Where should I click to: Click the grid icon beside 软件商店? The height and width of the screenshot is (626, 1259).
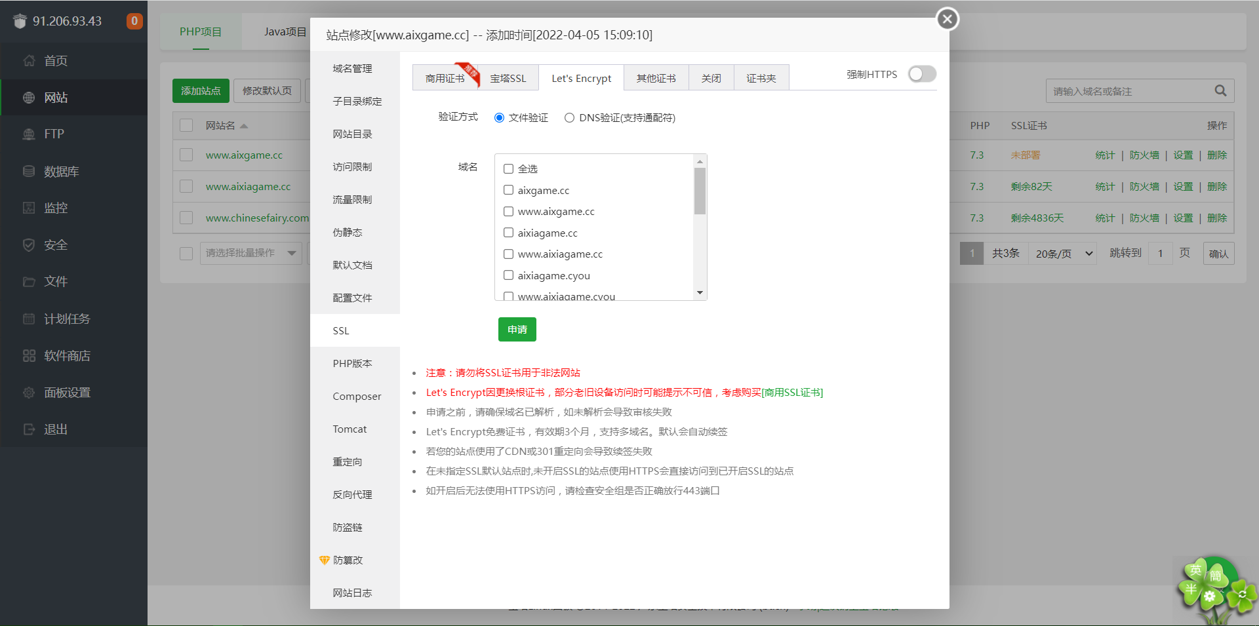[29, 356]
